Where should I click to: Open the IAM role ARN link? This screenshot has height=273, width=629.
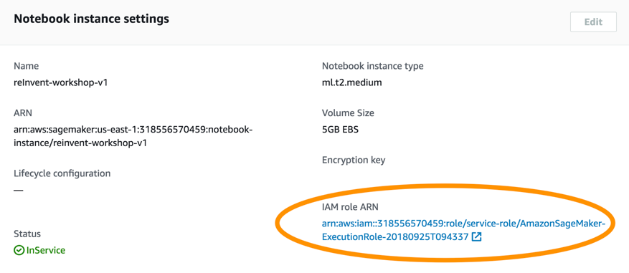pos(463,230)
